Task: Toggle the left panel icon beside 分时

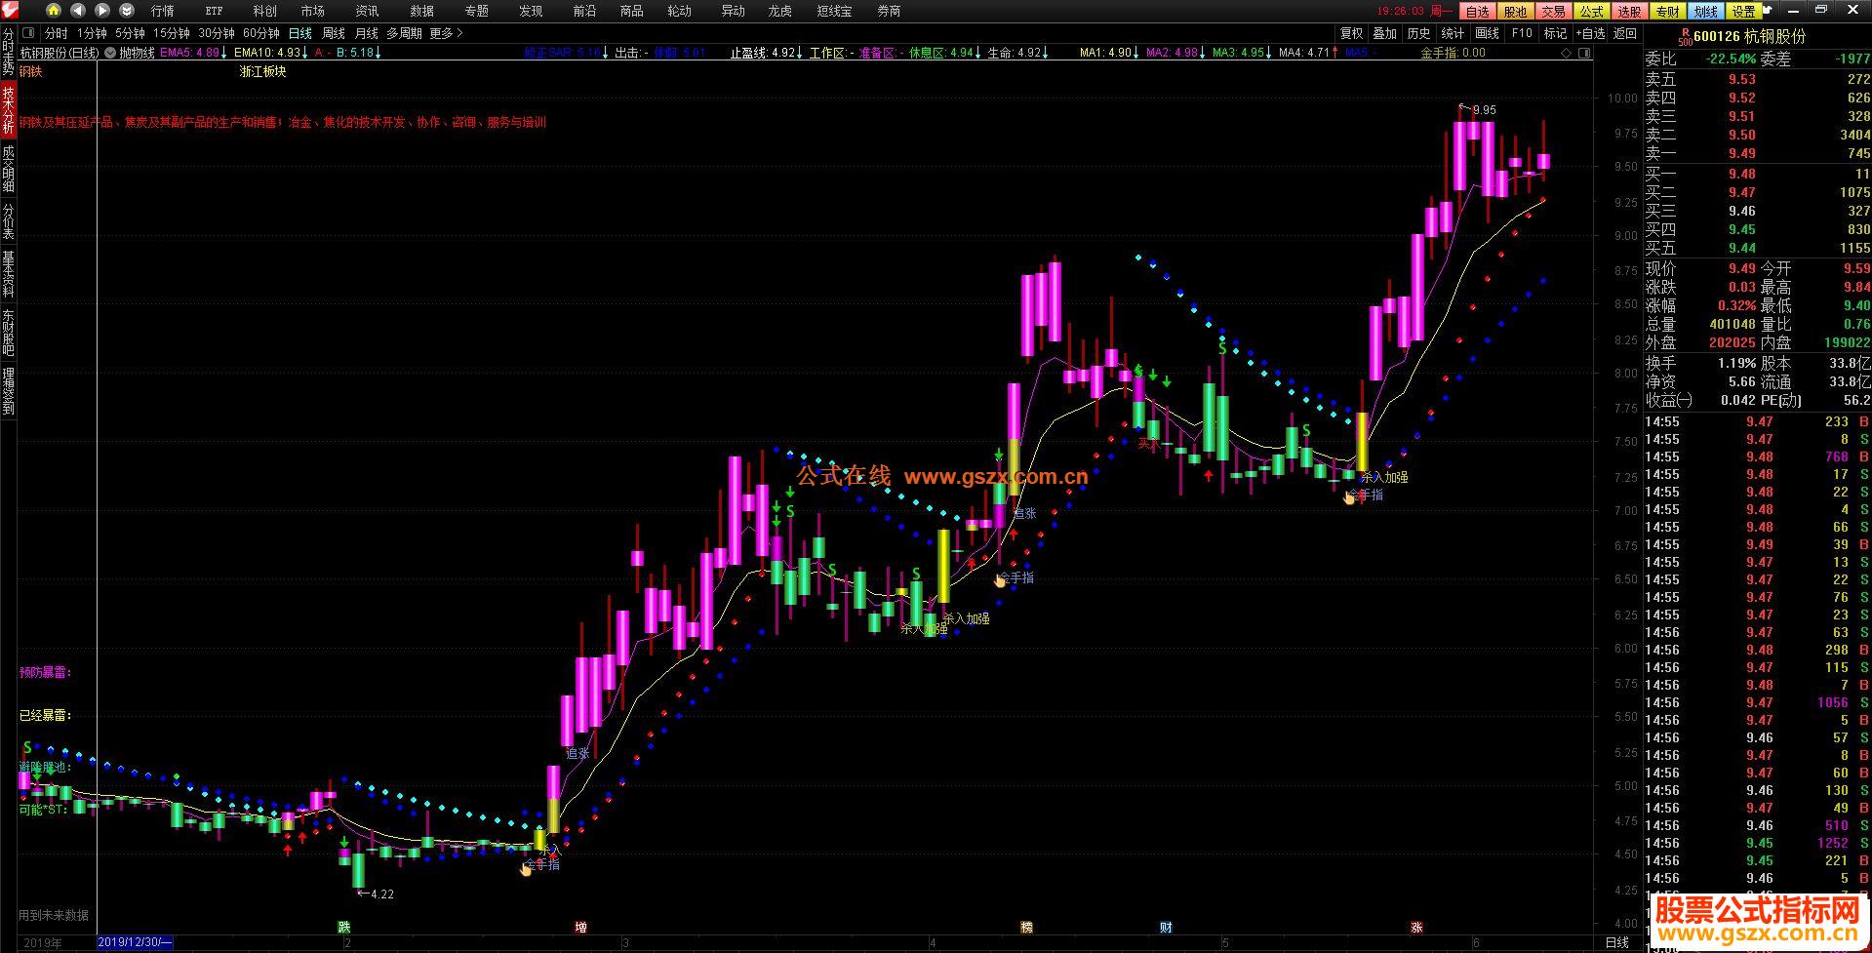Action: (x=29, y=33)
